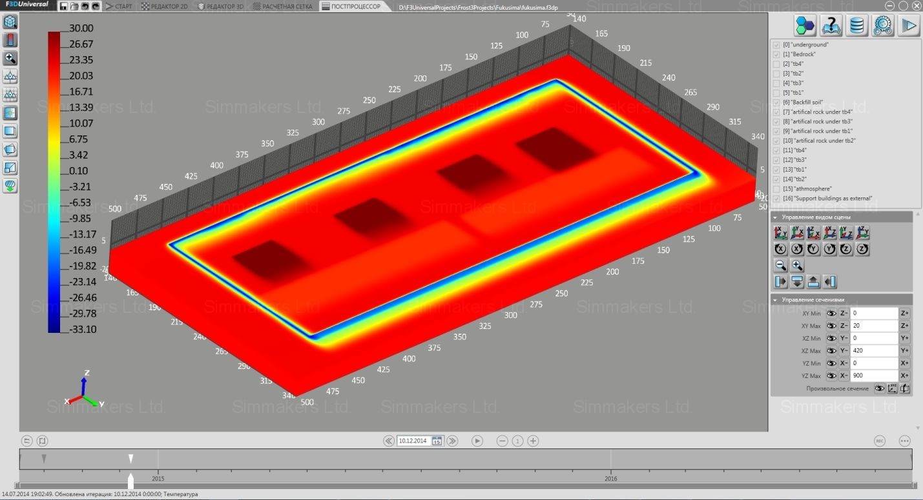The height and width of the screenshot is (500, 923).
Task: Set last ZY axis view orientation
Action: tap(862, 233)
